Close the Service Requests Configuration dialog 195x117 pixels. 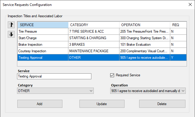pos(190,4)
